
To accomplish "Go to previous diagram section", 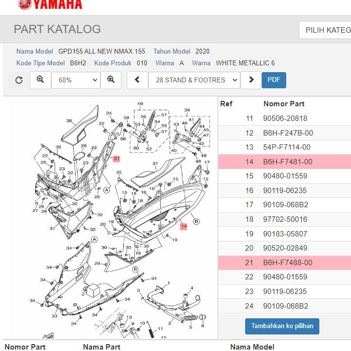I will (x=137, y=80).
